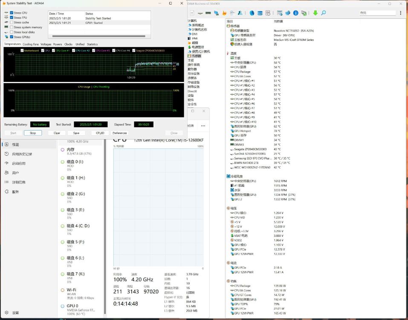408x320 pixels.
Task: Click the window-with-arrow icon in AIDA64 toolbar
Action: tap(280, 13)
